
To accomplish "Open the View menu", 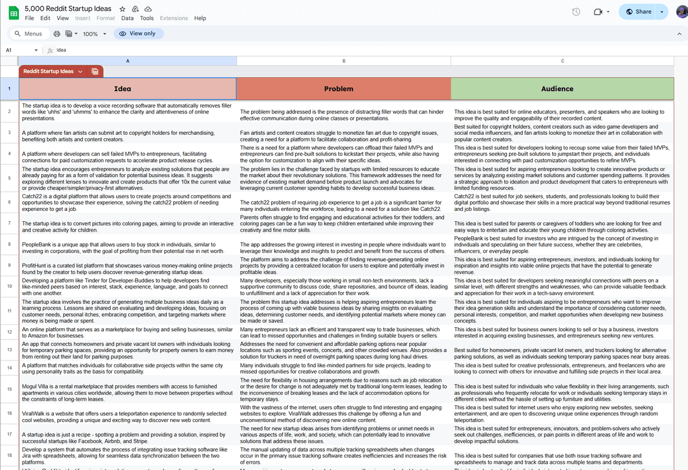I will [x=62, y=18].
